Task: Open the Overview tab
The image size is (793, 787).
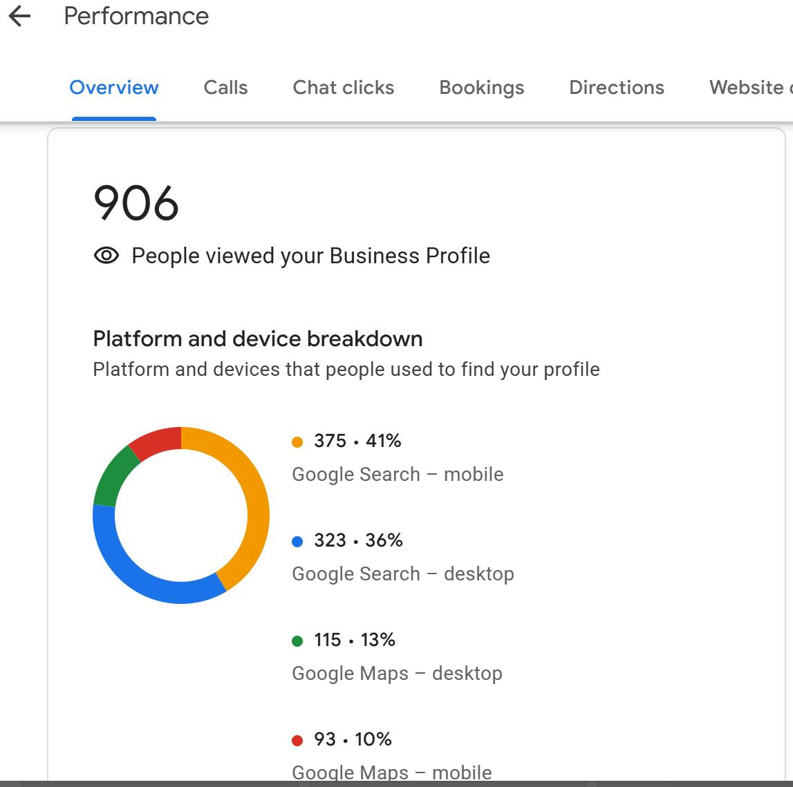Action: pos(114,88)
